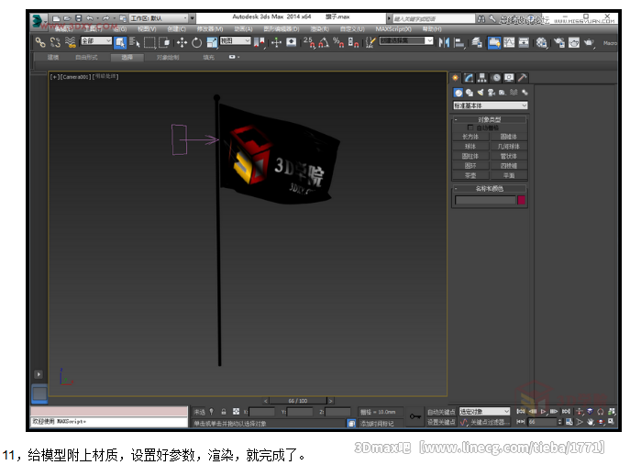Click the Align tool icon
Screen dimensions: 641x465
click(x=459, y=42)
